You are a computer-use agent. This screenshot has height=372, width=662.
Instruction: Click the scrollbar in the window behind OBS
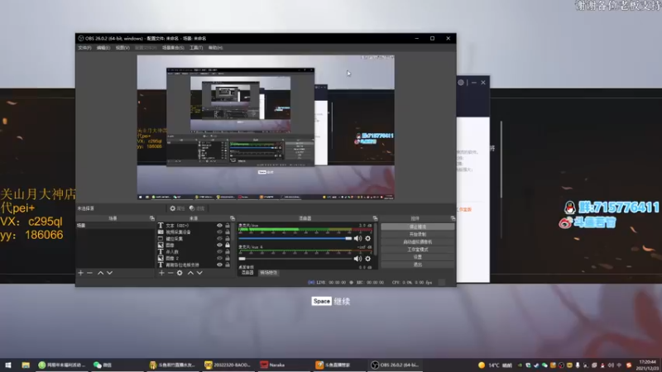pos(501,160)
